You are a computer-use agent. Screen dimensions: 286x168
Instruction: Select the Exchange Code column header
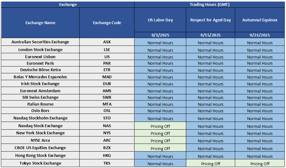(x=107, y=23)
